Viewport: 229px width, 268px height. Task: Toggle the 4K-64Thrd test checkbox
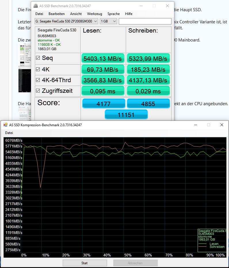click(x=38, y=80)
